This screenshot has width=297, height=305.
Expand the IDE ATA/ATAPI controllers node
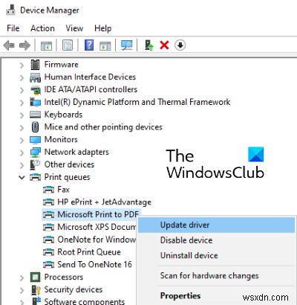(x=22, y=90)
